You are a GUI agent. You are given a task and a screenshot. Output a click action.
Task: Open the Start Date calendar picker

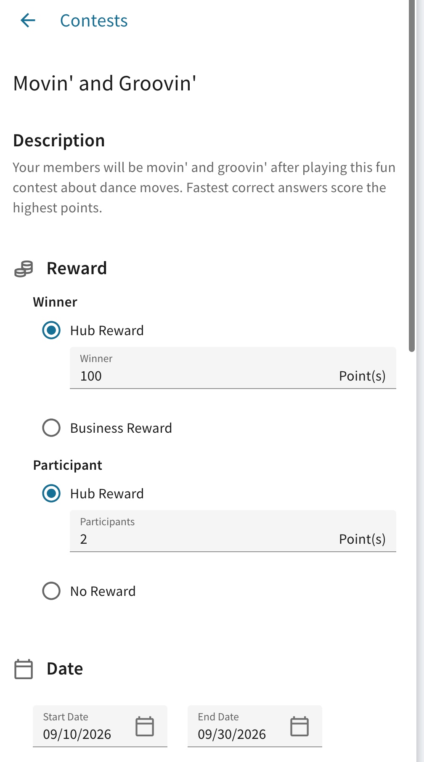(x=145, y=726)
